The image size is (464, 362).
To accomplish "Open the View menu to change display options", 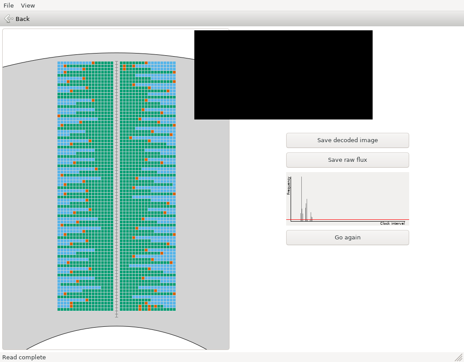I will pos(28,5).
